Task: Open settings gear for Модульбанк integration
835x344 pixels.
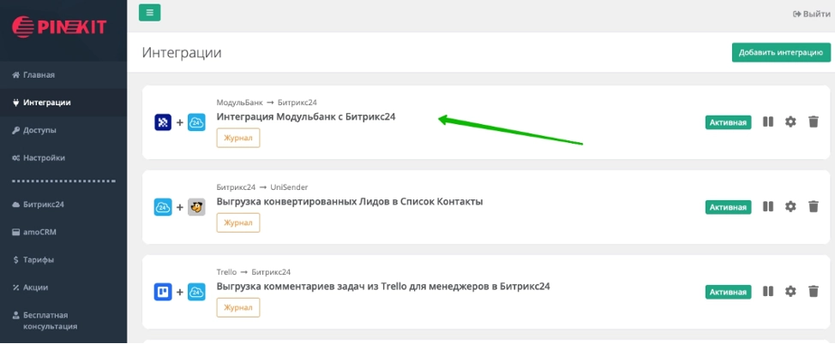Action: pyautogui.click(x=790, y=122)
